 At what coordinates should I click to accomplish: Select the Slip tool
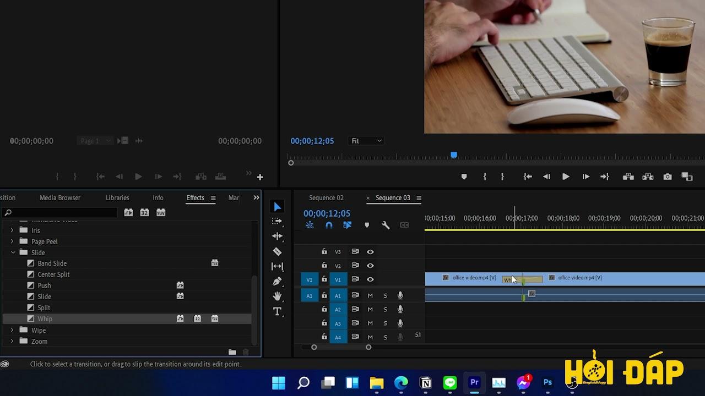277,266
